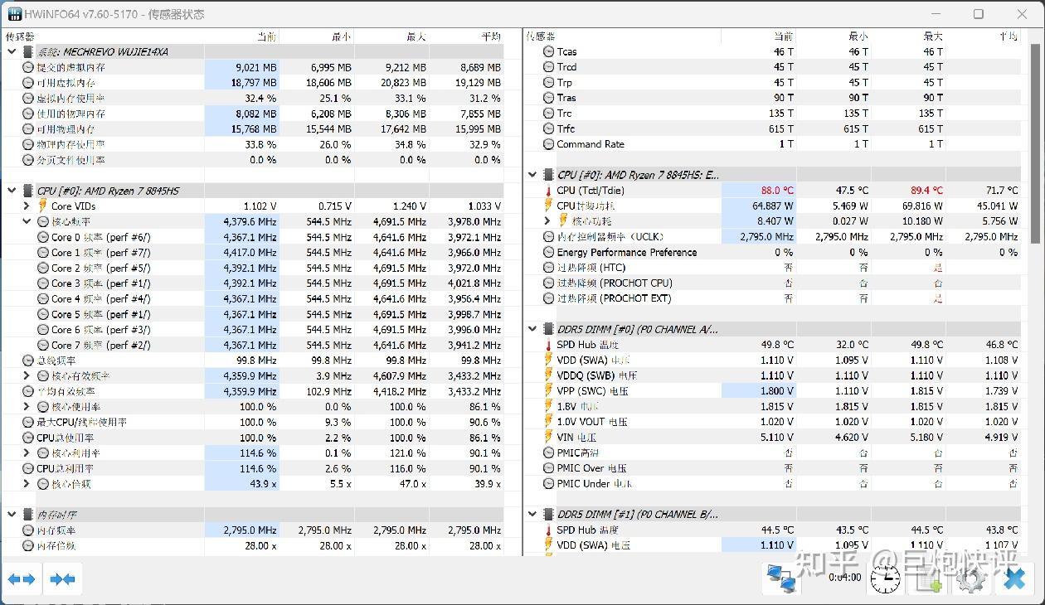The width and height of the screenshot is (1045, 605).
Task: Click the 0:04:00 elapsed timer
Action: tap(844, 578)
